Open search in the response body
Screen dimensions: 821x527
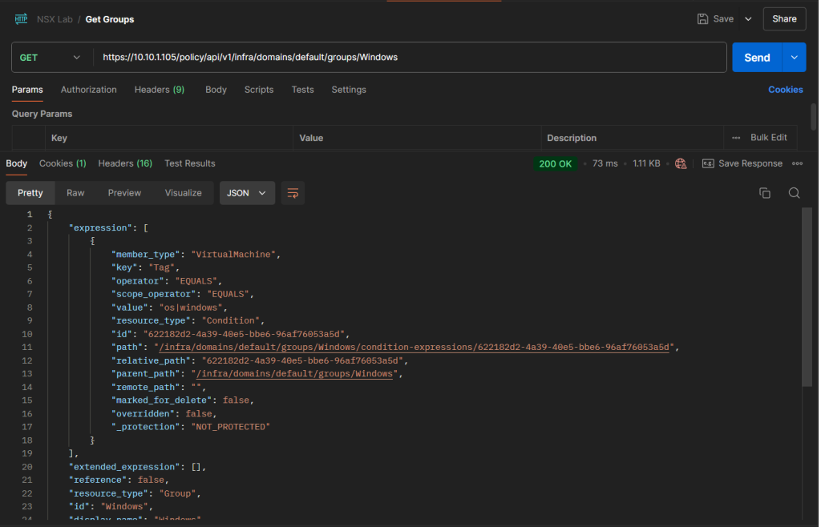(794, 193)
